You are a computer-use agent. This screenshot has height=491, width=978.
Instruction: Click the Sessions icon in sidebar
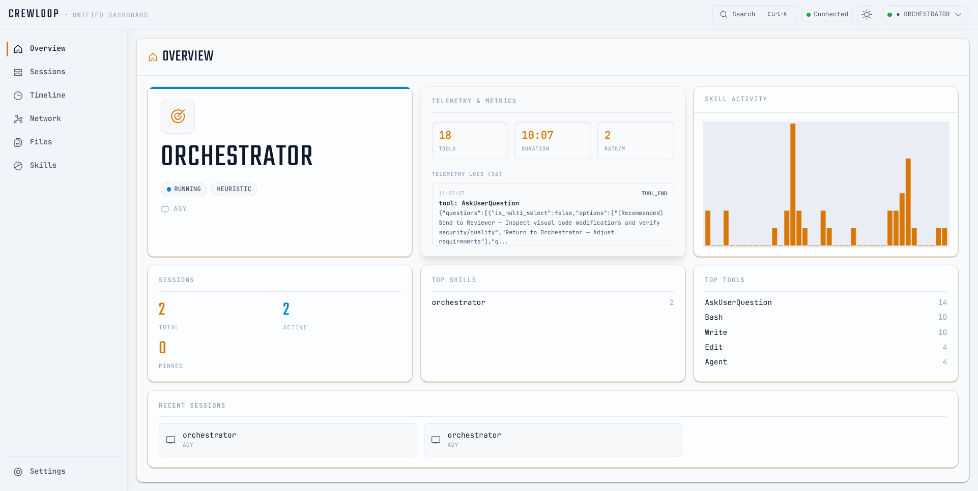pos(18,72)
